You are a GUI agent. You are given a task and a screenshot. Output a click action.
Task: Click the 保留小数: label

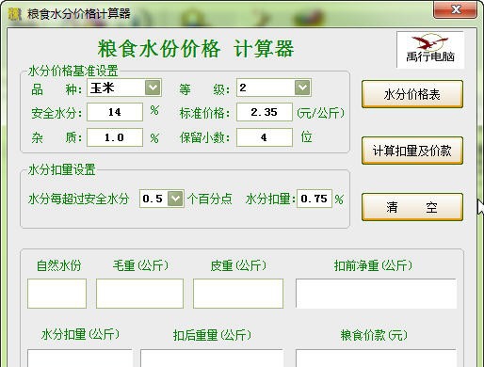[x=204, y=137]
